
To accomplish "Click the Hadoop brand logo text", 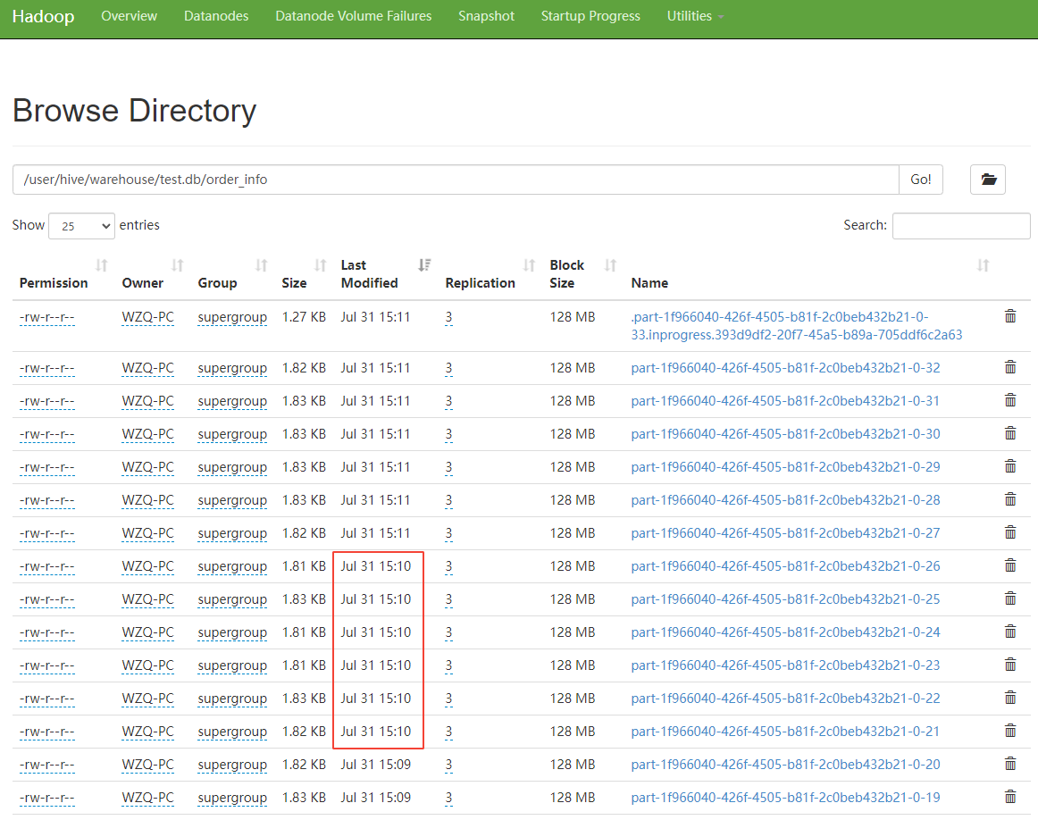I will (x=43, y=17).
